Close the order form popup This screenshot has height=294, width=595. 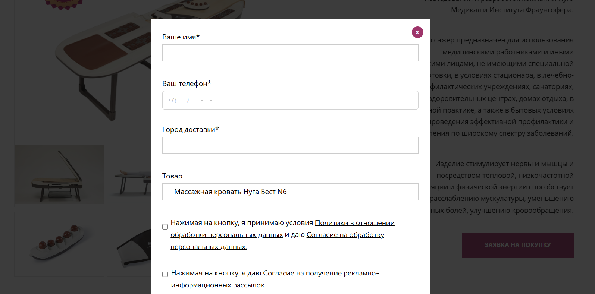click(417, 32)
